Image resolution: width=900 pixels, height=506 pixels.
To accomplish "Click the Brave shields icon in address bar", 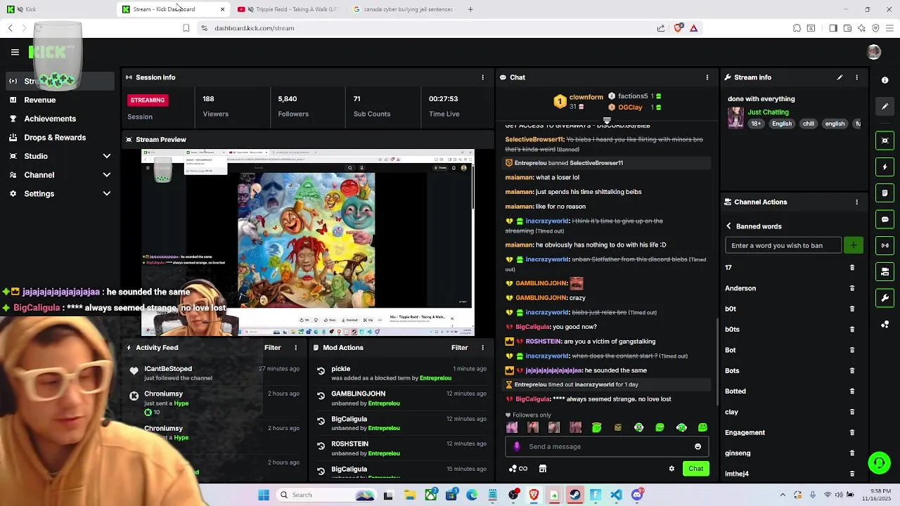I will (x=679, y=28).
